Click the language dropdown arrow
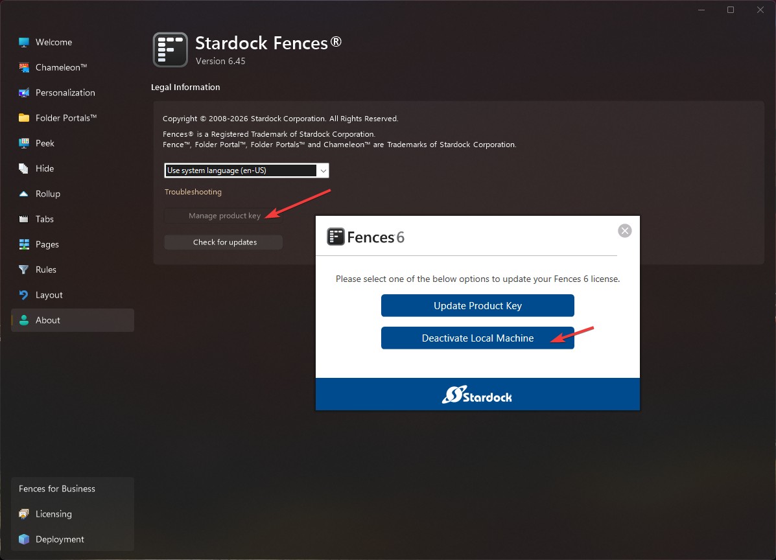 point(323,170)
